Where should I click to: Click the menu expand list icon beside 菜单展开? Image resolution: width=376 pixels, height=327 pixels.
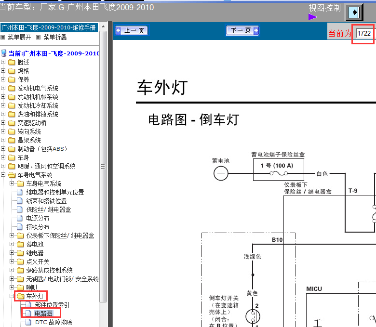pyautogui.click(x=2, y=38)
